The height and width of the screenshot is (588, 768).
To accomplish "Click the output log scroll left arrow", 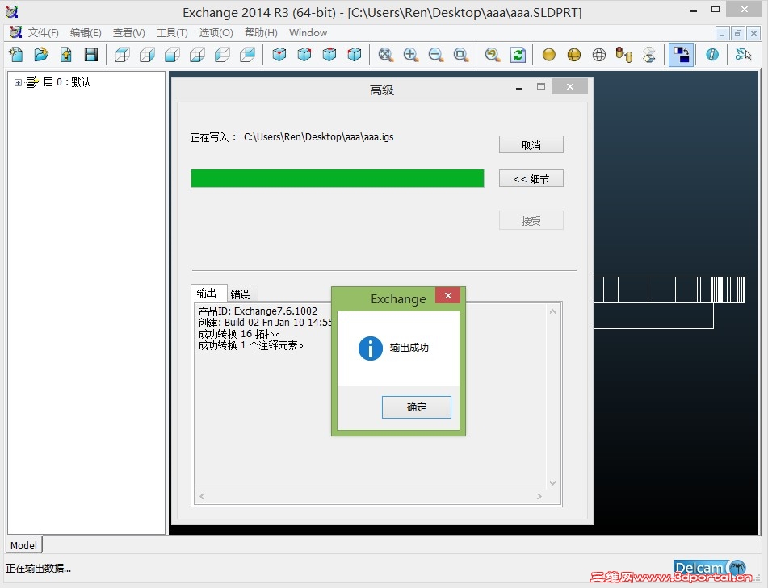I will (201, 496).
